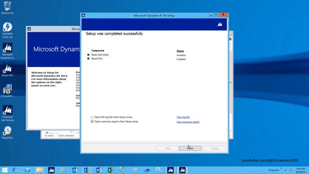Maximize the Dynamics AX Setup window

(x=216, y=15)
